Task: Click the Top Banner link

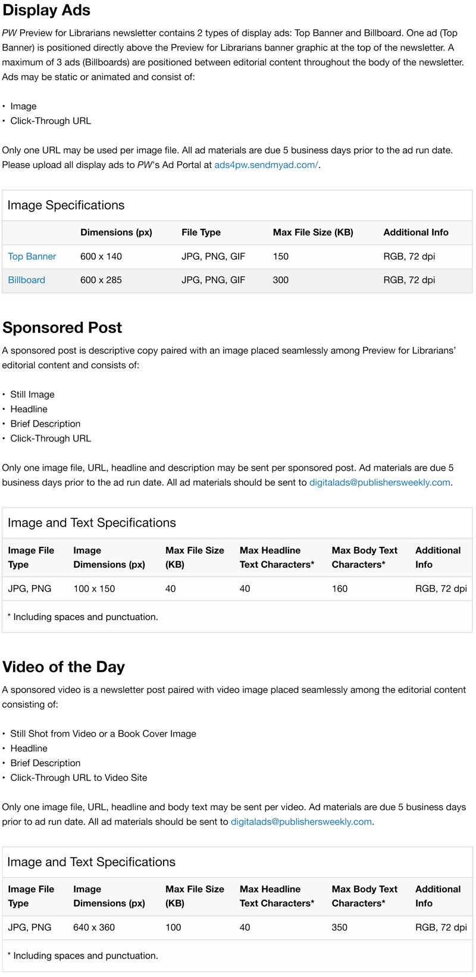Action: click(32, 257)
